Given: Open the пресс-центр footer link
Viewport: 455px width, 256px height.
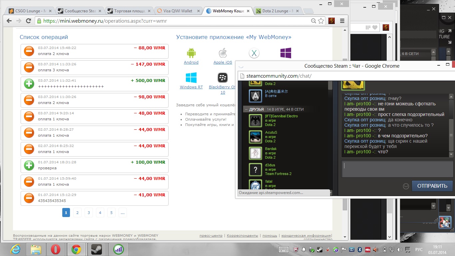Looking at the screenshot, I should point(211,236).
